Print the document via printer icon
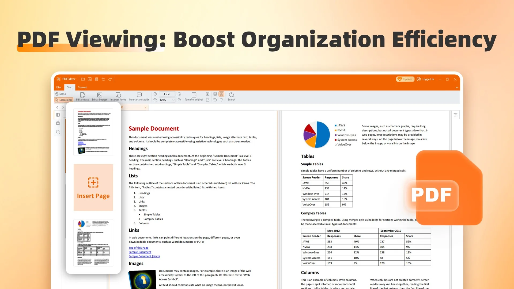514x289 pixels. [x=96, y=79]
